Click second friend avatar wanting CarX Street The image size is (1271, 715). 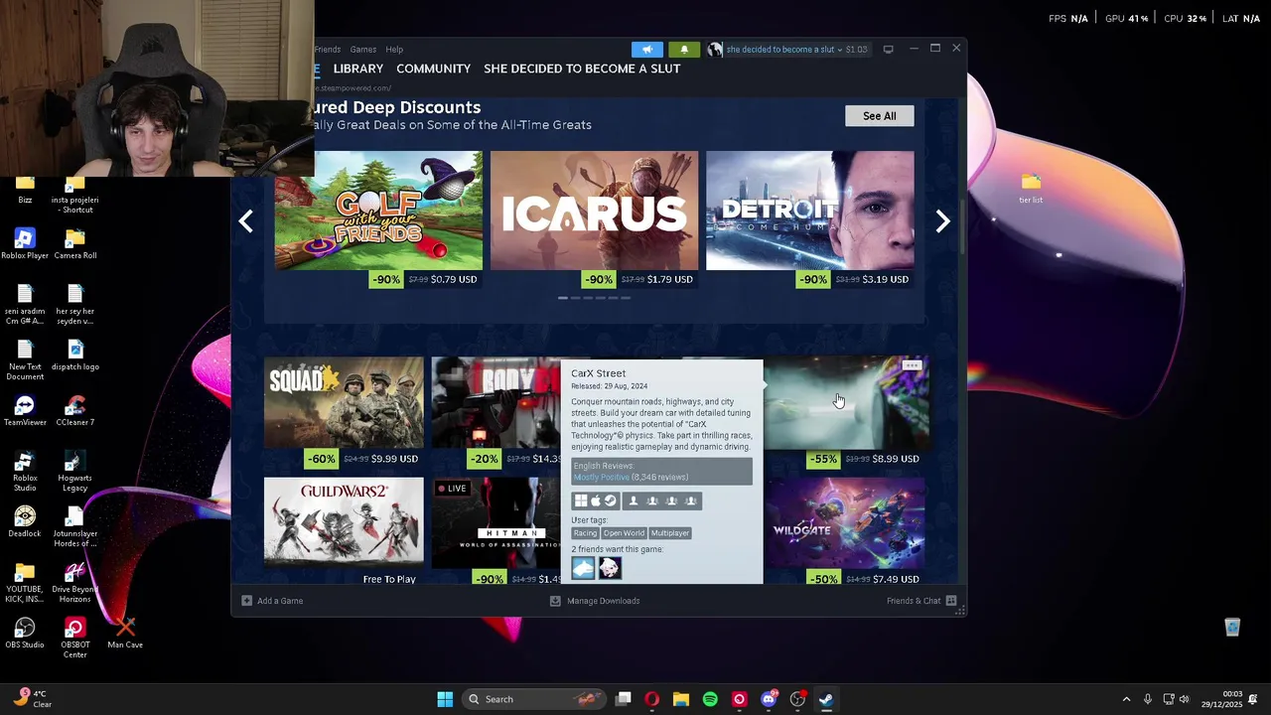click(609, 568)
